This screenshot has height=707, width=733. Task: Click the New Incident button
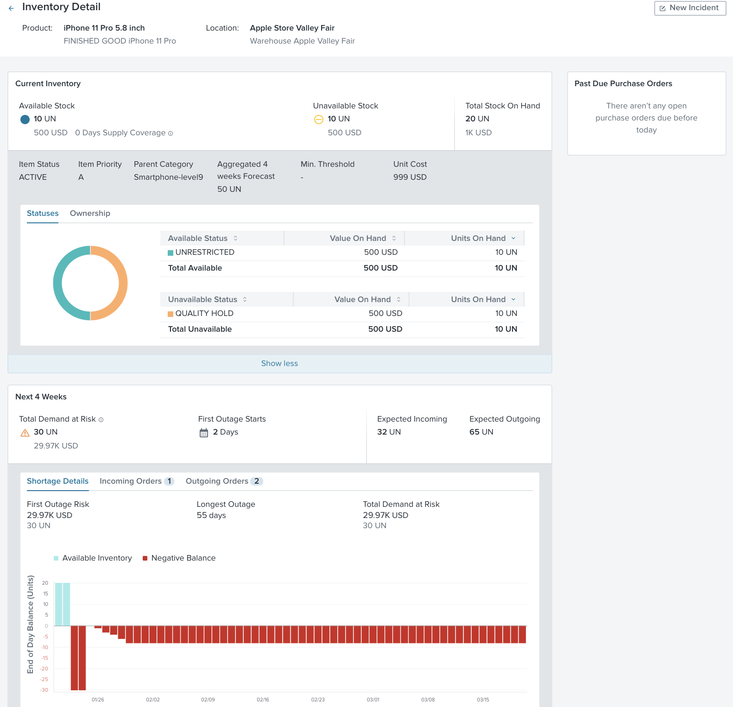pos(690,8)
